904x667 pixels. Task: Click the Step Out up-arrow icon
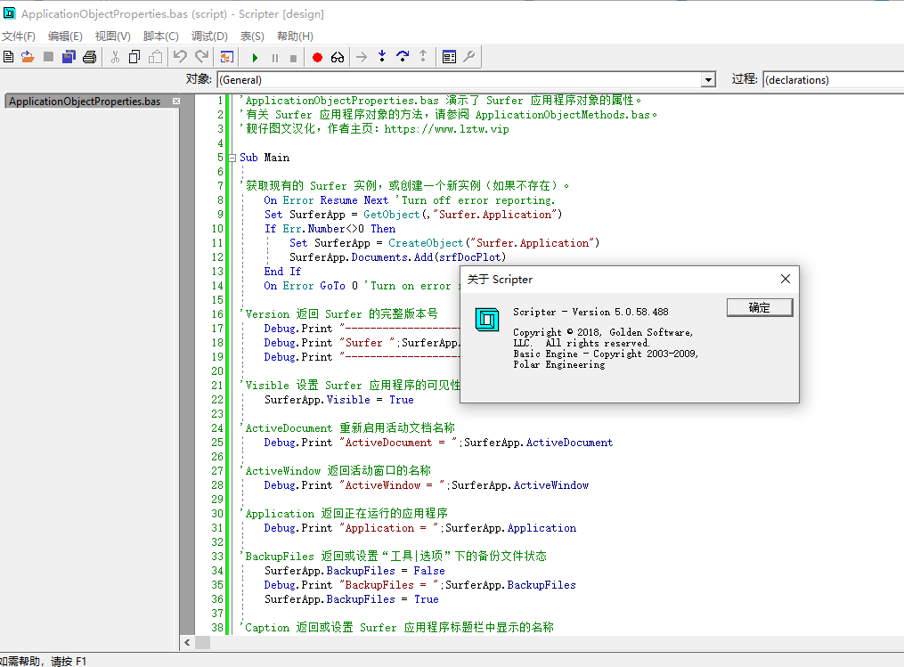(423, 56)
